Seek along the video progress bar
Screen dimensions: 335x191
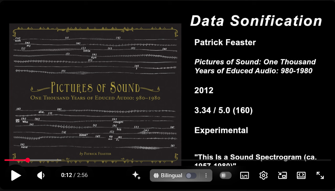pyautogui.click(x=168, y=160)
